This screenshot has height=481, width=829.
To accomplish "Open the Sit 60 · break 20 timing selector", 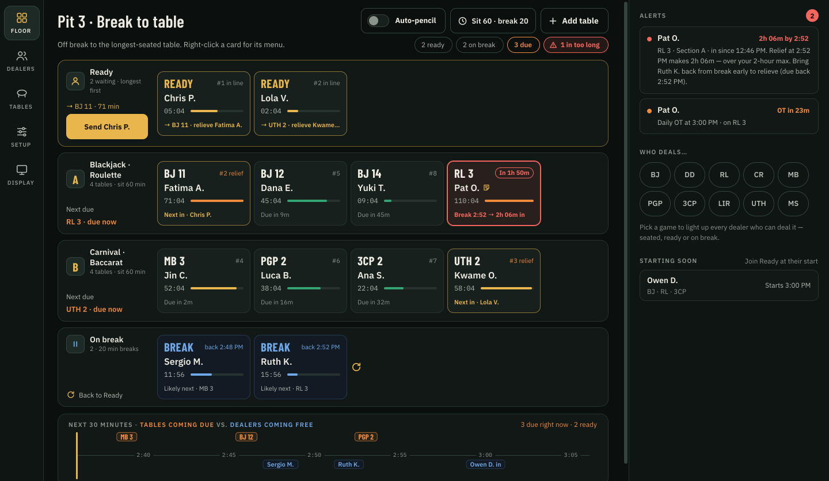I will (493, 21).
